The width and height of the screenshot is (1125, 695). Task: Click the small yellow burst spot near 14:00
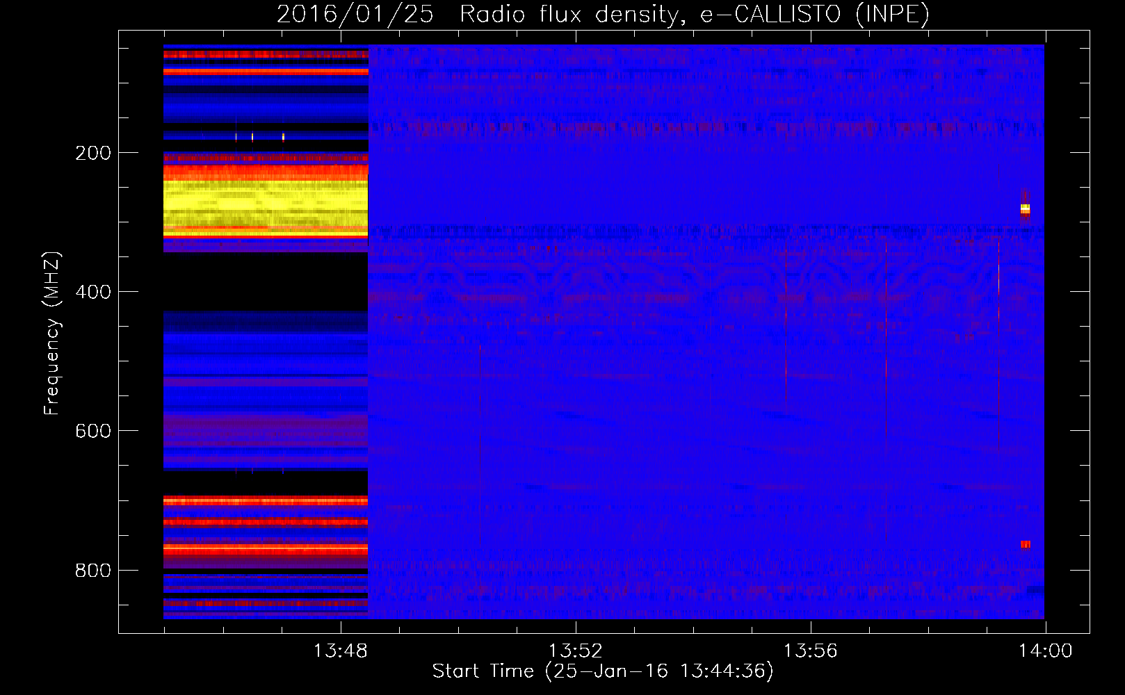coord(1025,208)
